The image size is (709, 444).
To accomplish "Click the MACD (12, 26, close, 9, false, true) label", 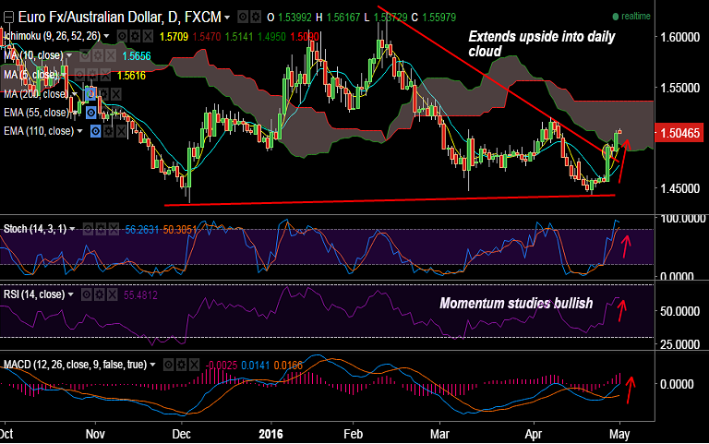I will [x=75, y=365].
